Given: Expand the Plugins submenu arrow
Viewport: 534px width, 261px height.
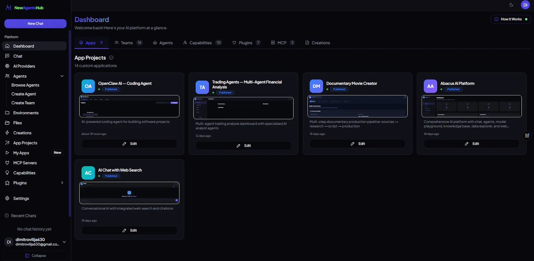Looking at the screenshot, I should 62,183.
